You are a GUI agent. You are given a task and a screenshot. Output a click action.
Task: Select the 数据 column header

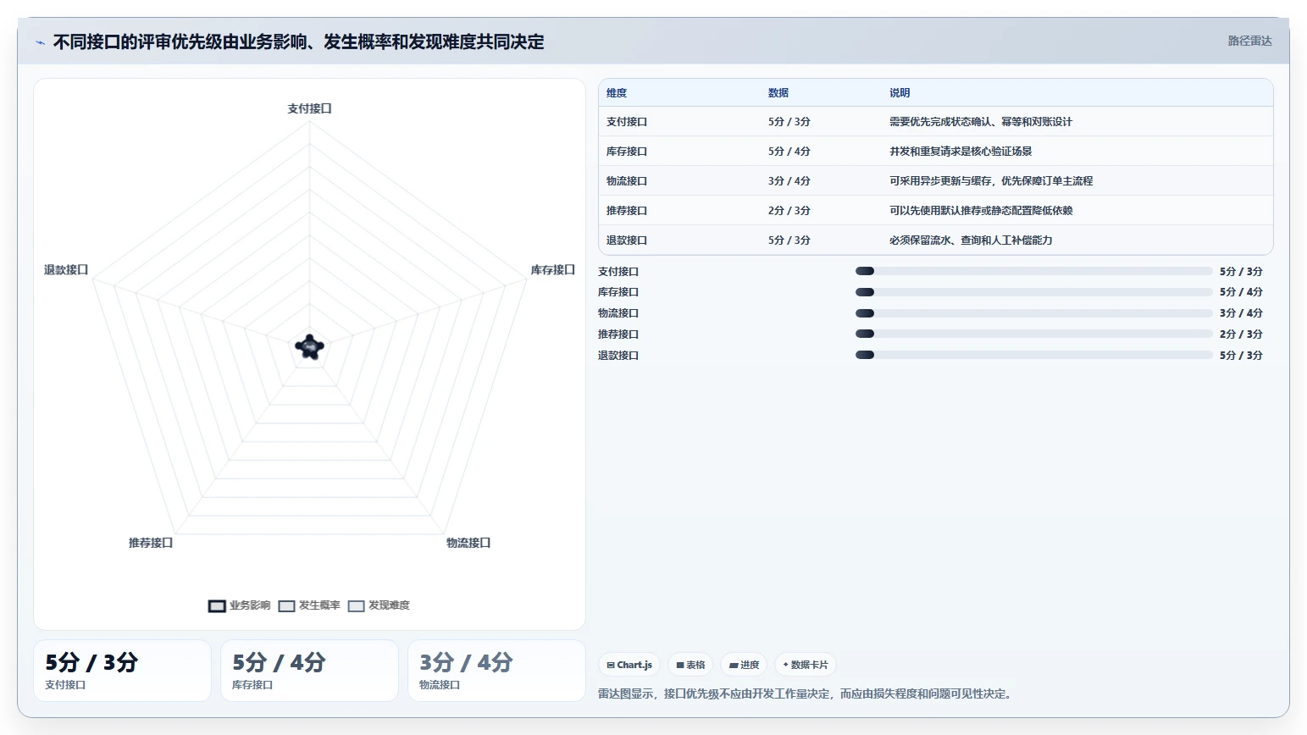[x=778, y=93]
